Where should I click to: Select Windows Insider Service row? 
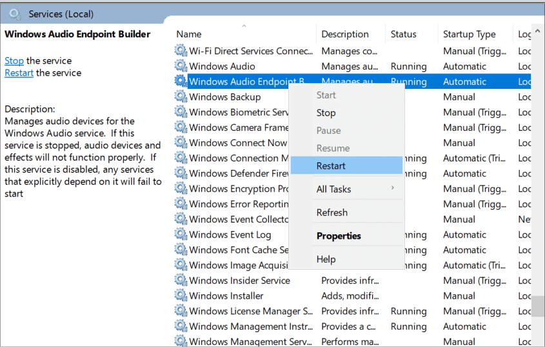(x=352, y=280)
